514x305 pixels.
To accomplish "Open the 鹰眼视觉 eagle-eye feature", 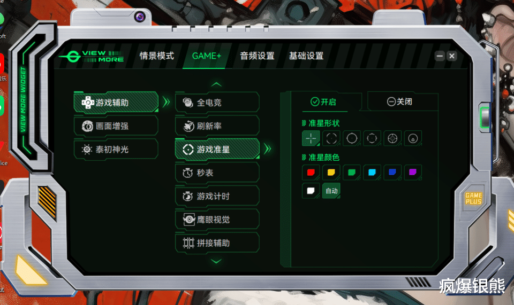I will 217,220.
